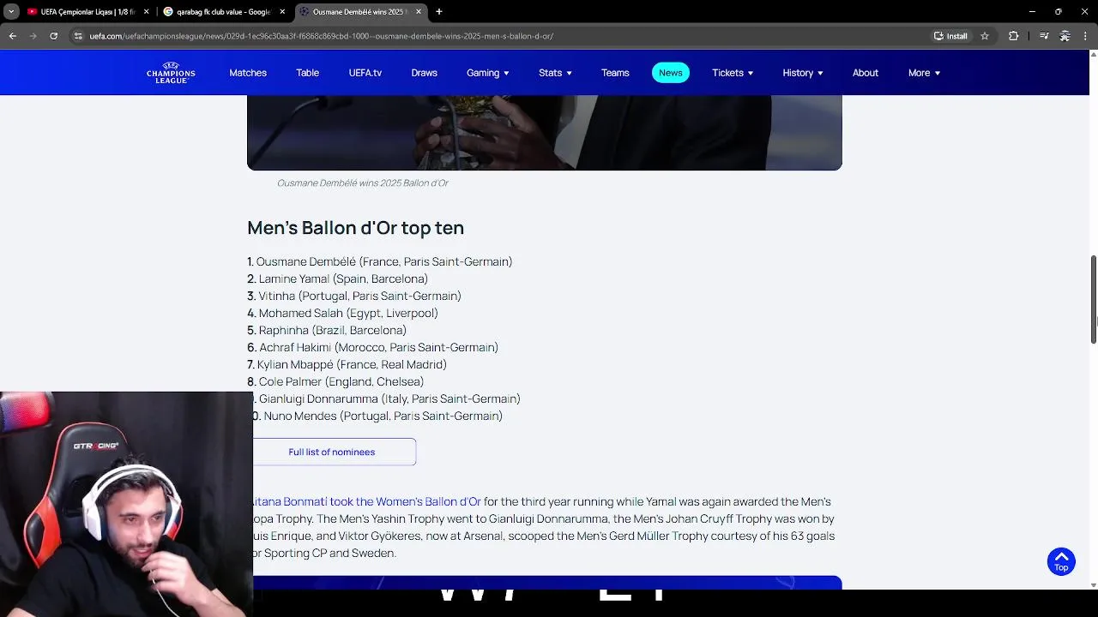Restore down the Chrome window
Screen dimensions: 1098x617
click(1058, 12)
